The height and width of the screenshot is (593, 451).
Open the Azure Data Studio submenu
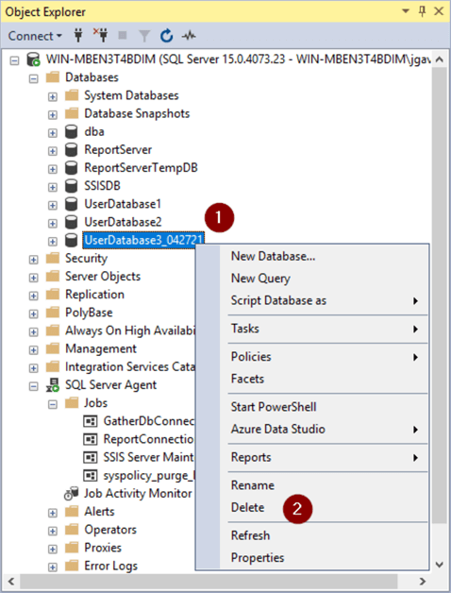coord(325,430)
